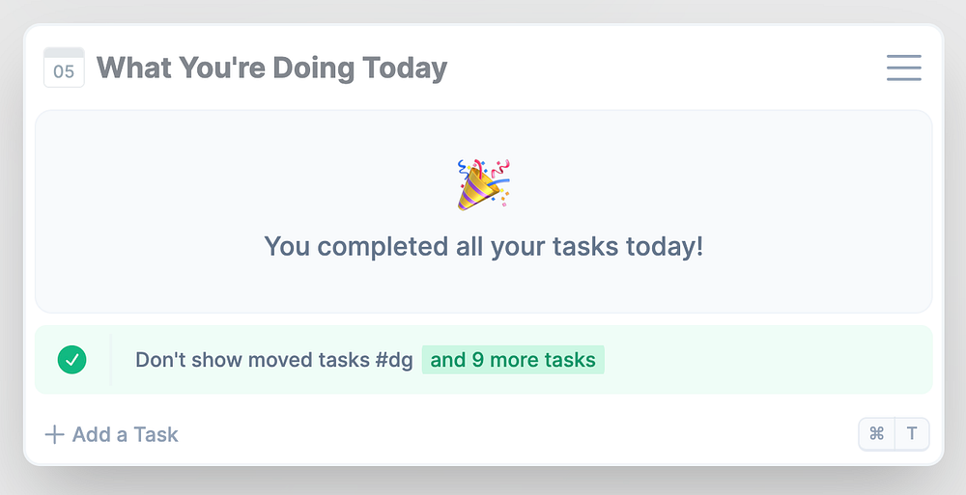Click the T shortcut key badge
This screenshot has width=966, height=495.
912,434
